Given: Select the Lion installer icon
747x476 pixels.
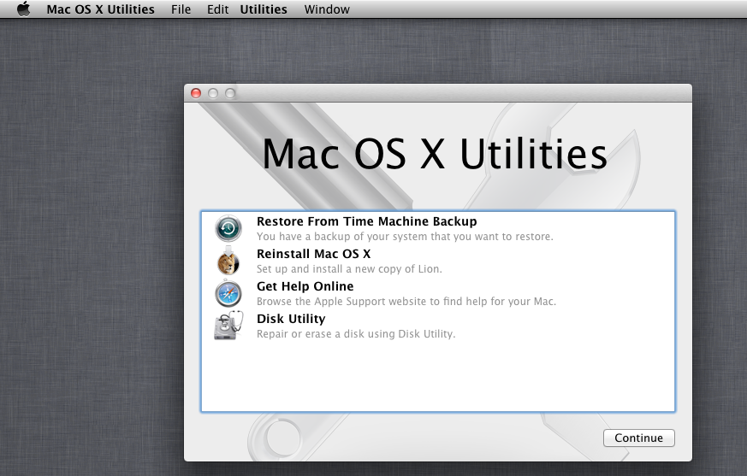Looking at the screenshot, I should tap(228, 261).
